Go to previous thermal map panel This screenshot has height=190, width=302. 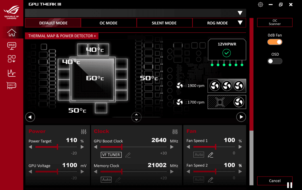(30, 117)
